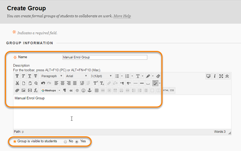Open the Paragraph format dropdown
241x151 pixels.
(52, 76)
